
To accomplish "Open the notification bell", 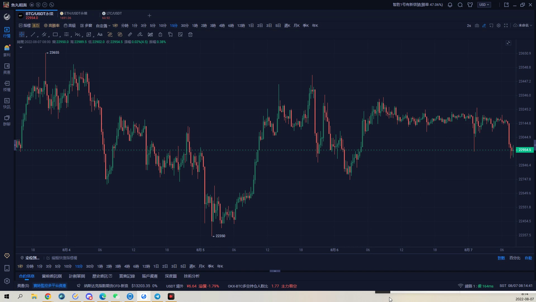I will click(x=450, y=5).
